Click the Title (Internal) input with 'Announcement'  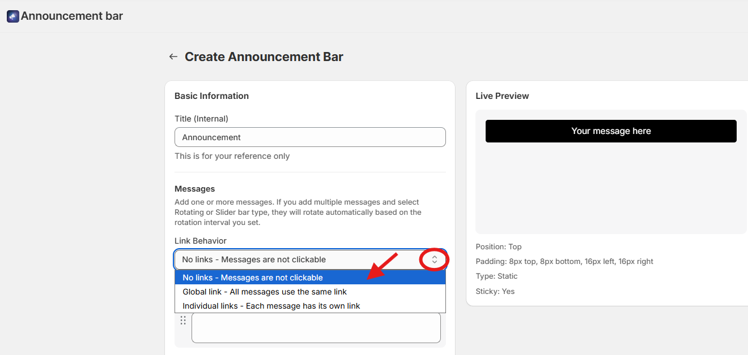[310, 137]
